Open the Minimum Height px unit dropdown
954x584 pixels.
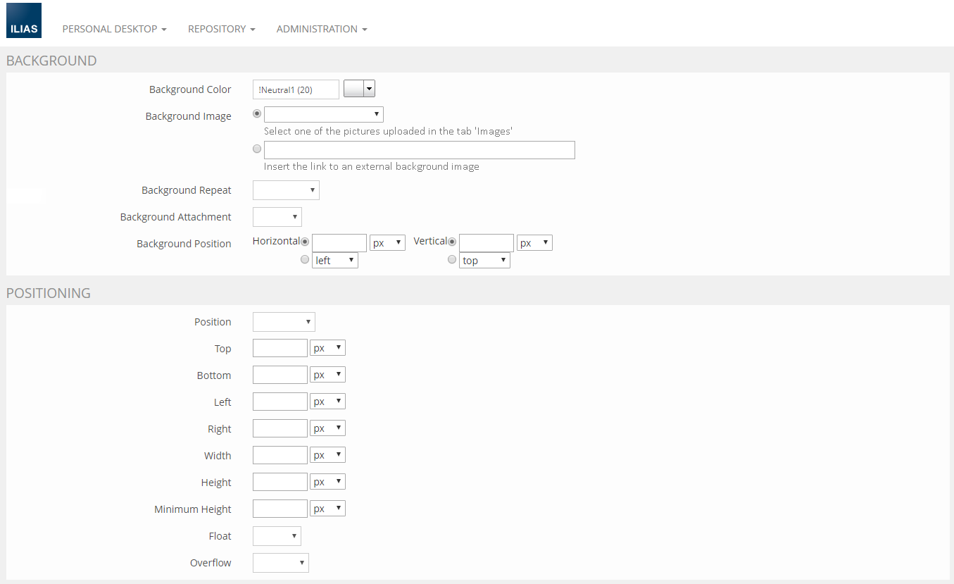[327, 509]
